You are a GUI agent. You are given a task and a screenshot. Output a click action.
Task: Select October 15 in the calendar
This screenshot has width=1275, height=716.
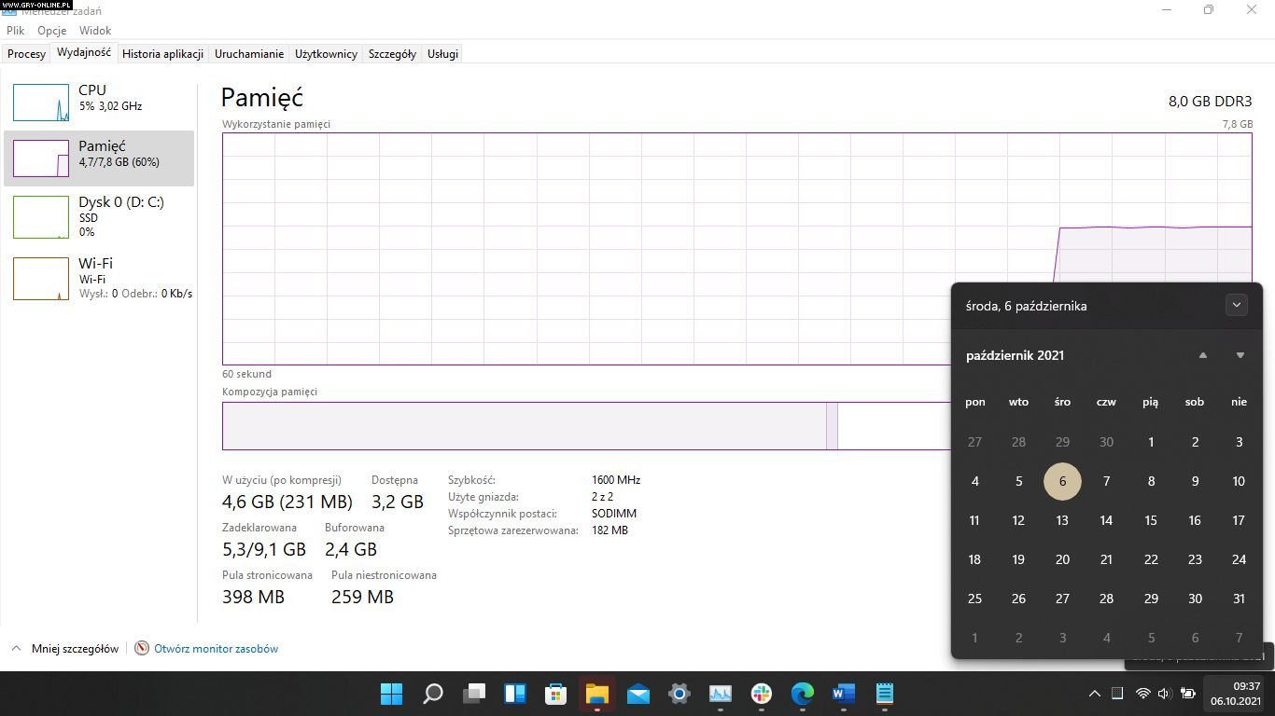click(x=1151, y=520)
